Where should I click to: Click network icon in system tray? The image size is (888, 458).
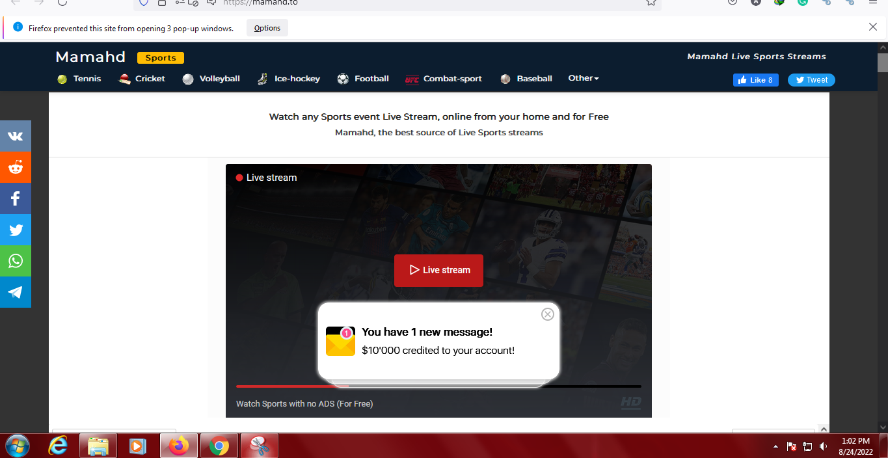click(808, 446)
